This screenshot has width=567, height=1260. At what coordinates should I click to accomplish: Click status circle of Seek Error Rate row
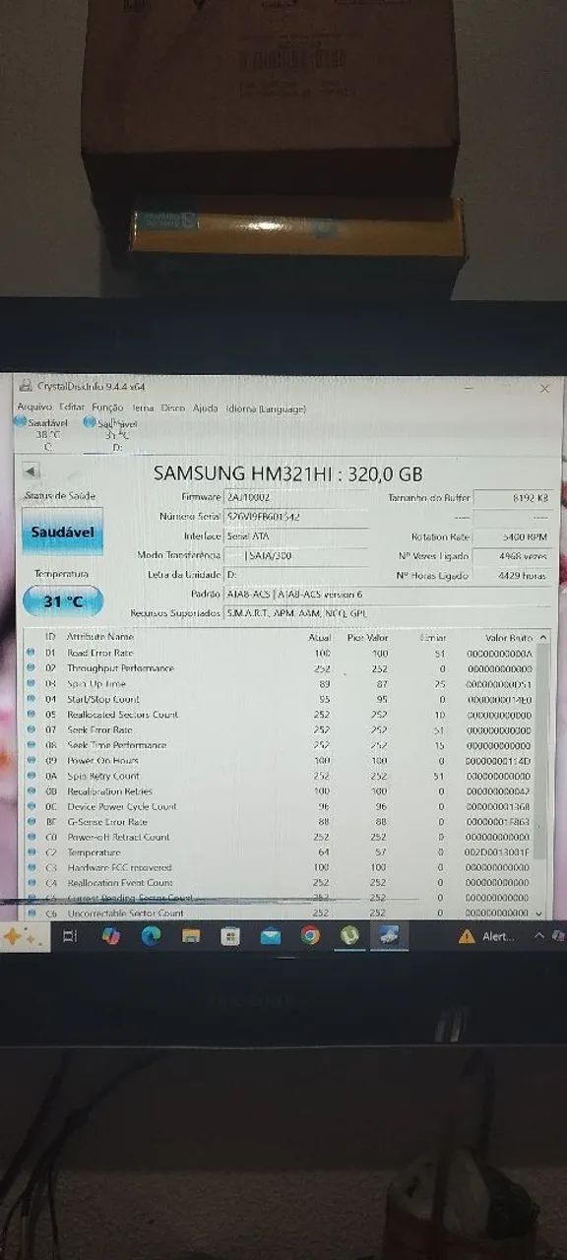pyautogui.click(x=30, y=729)
